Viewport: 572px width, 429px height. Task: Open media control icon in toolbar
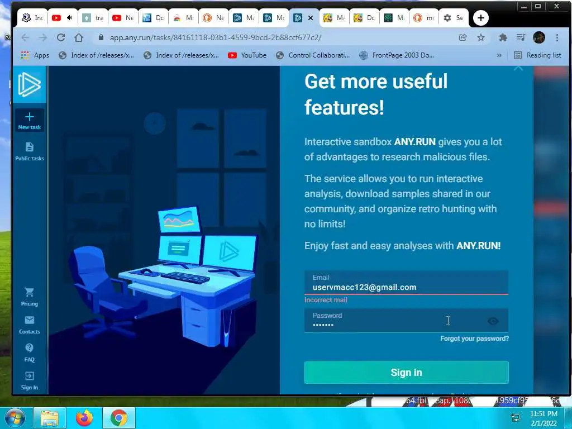point(521,37)
